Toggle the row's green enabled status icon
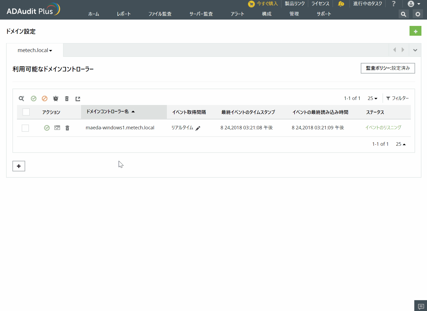 coord(47,128)
